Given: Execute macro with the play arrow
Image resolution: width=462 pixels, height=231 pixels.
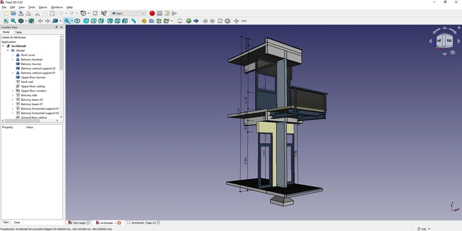Looking at the screenshot, I should click(174, 13).
